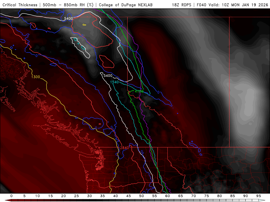Click the red "2840" contour label

click(124, 148)
